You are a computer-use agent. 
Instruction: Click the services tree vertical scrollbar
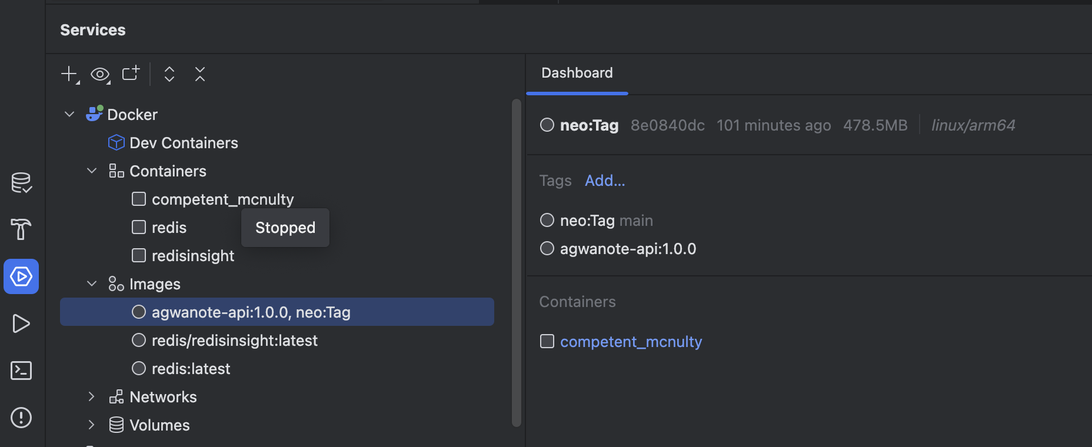pyautogui.click(x=517, y=262)
